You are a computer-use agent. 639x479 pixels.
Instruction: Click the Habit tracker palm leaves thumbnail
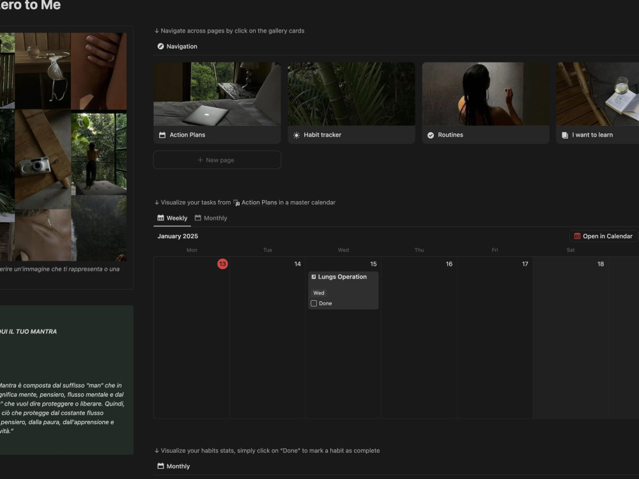[x=351, y=94]
